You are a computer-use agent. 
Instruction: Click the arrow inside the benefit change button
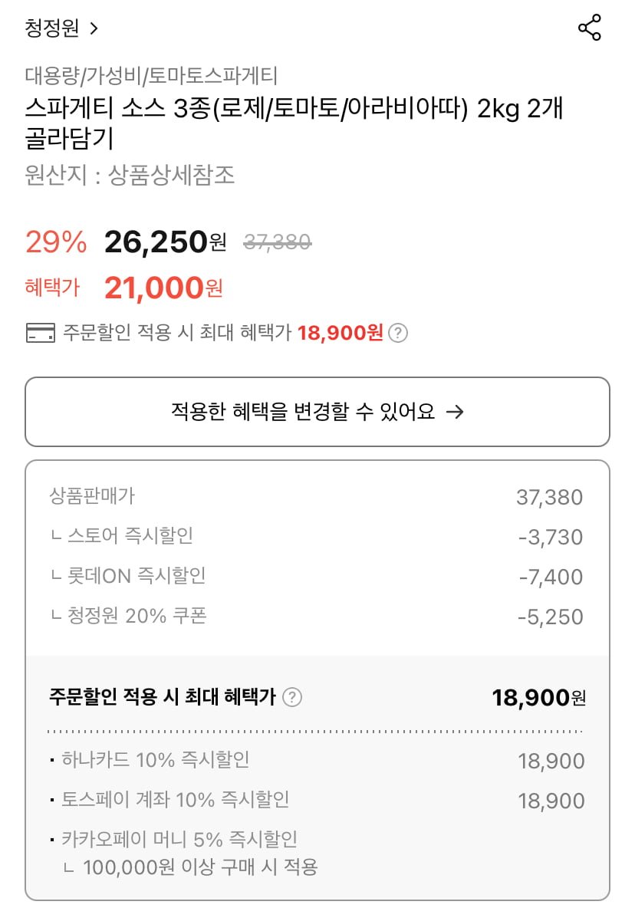tap(455, 412)
